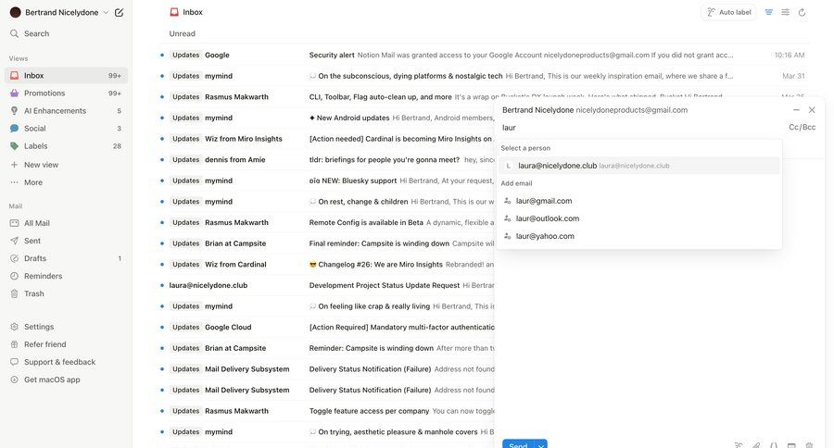The width and height of the screenshot is (834, 448).
Task: Open the view options sliders icon
Action: point(785,12)
